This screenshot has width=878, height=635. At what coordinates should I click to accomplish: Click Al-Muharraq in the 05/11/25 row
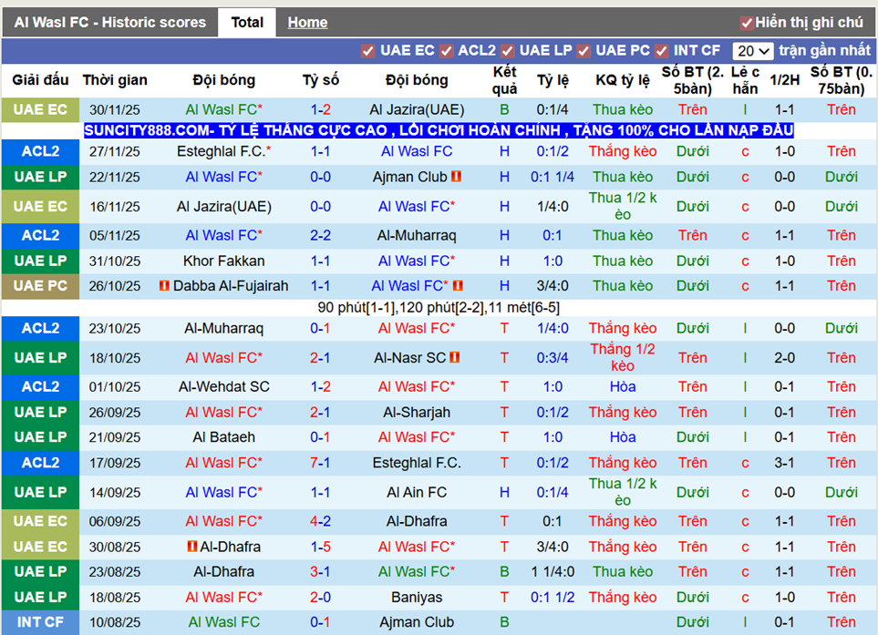(417, 236)
